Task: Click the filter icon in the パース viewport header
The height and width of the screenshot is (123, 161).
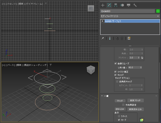Action: pyautogui.click(x=51, y=65)
